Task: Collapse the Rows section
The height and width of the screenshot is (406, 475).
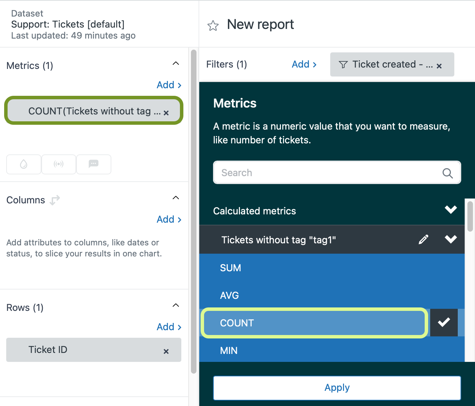Action: pyautogui.click(x=176, y=305)
